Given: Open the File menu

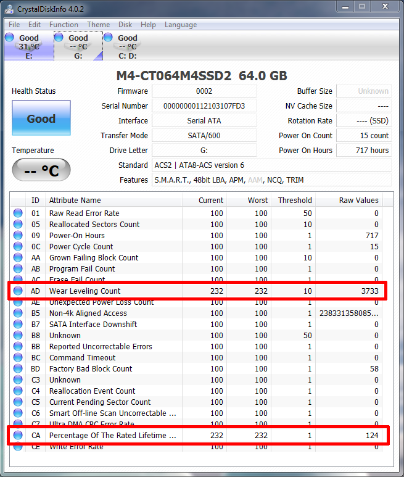Looking at the screenshot, I should 14,25.
